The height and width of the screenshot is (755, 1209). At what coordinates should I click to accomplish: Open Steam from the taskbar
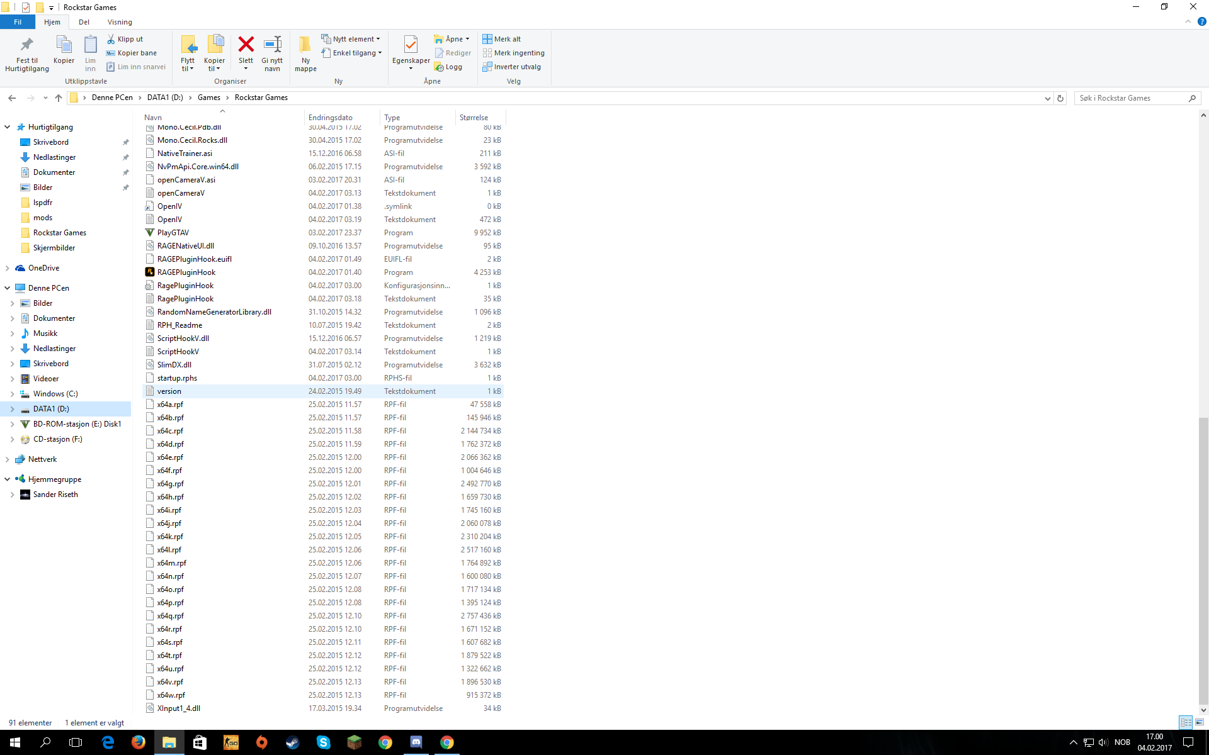pyautogui.click(x=293, y=742)
